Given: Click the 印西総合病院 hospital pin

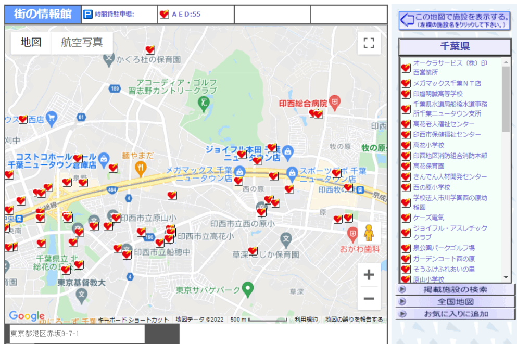Looking at the screenshot, I should pyautogui.click(x=335, y=103).
